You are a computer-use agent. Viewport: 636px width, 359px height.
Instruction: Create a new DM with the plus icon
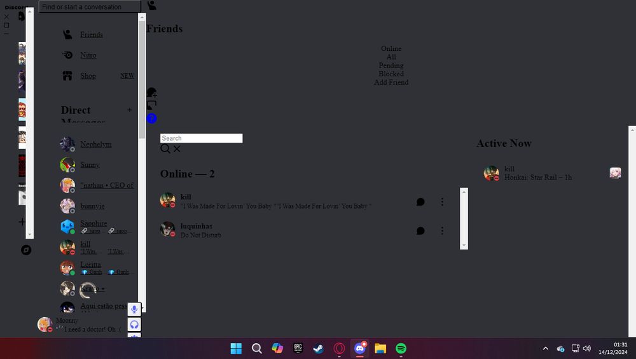(129, 109)
